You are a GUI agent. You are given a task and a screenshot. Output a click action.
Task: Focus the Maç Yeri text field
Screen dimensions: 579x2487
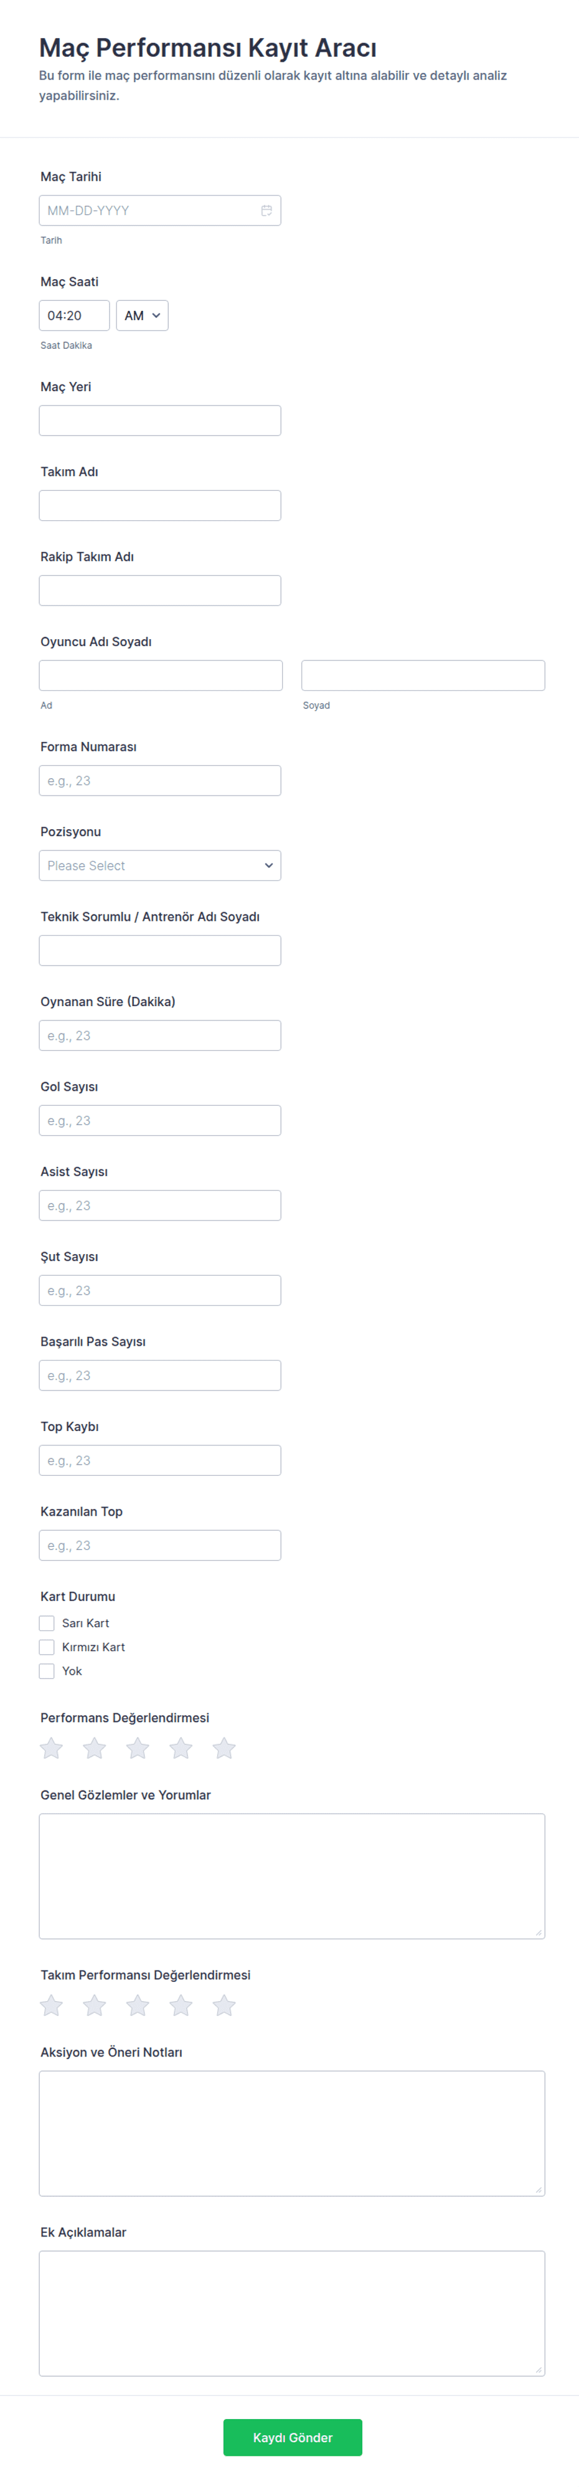click(x=160, y=421)
